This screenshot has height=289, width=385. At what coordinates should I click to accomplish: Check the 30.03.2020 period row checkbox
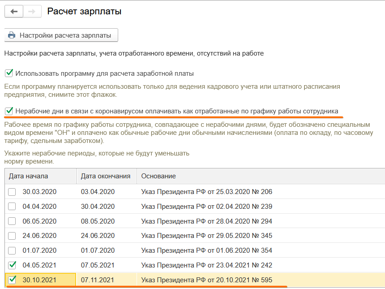pos(12,192)
